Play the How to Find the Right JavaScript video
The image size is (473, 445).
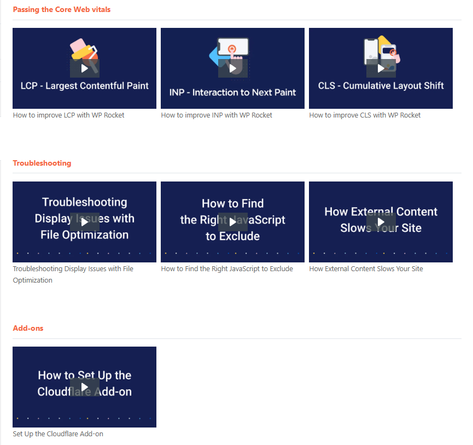coord(232,222)
